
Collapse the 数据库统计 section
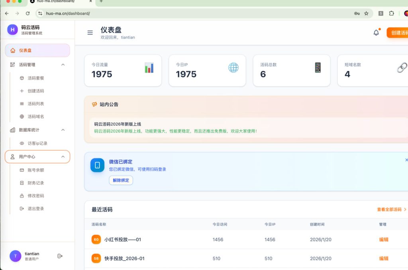63,130
